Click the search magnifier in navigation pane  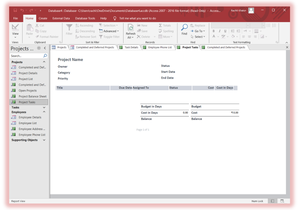[x=45, y=56]
